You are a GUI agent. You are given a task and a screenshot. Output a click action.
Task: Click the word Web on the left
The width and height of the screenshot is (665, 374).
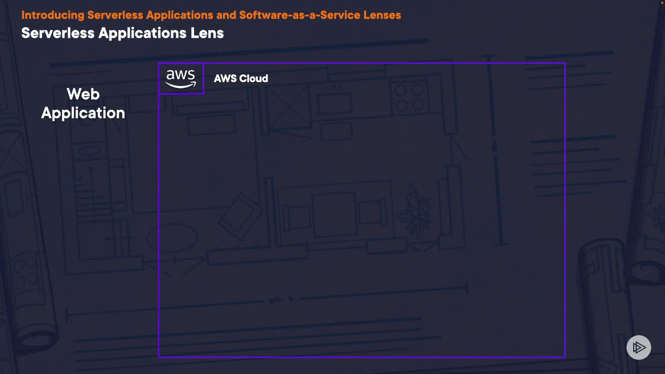pos(83,94)
